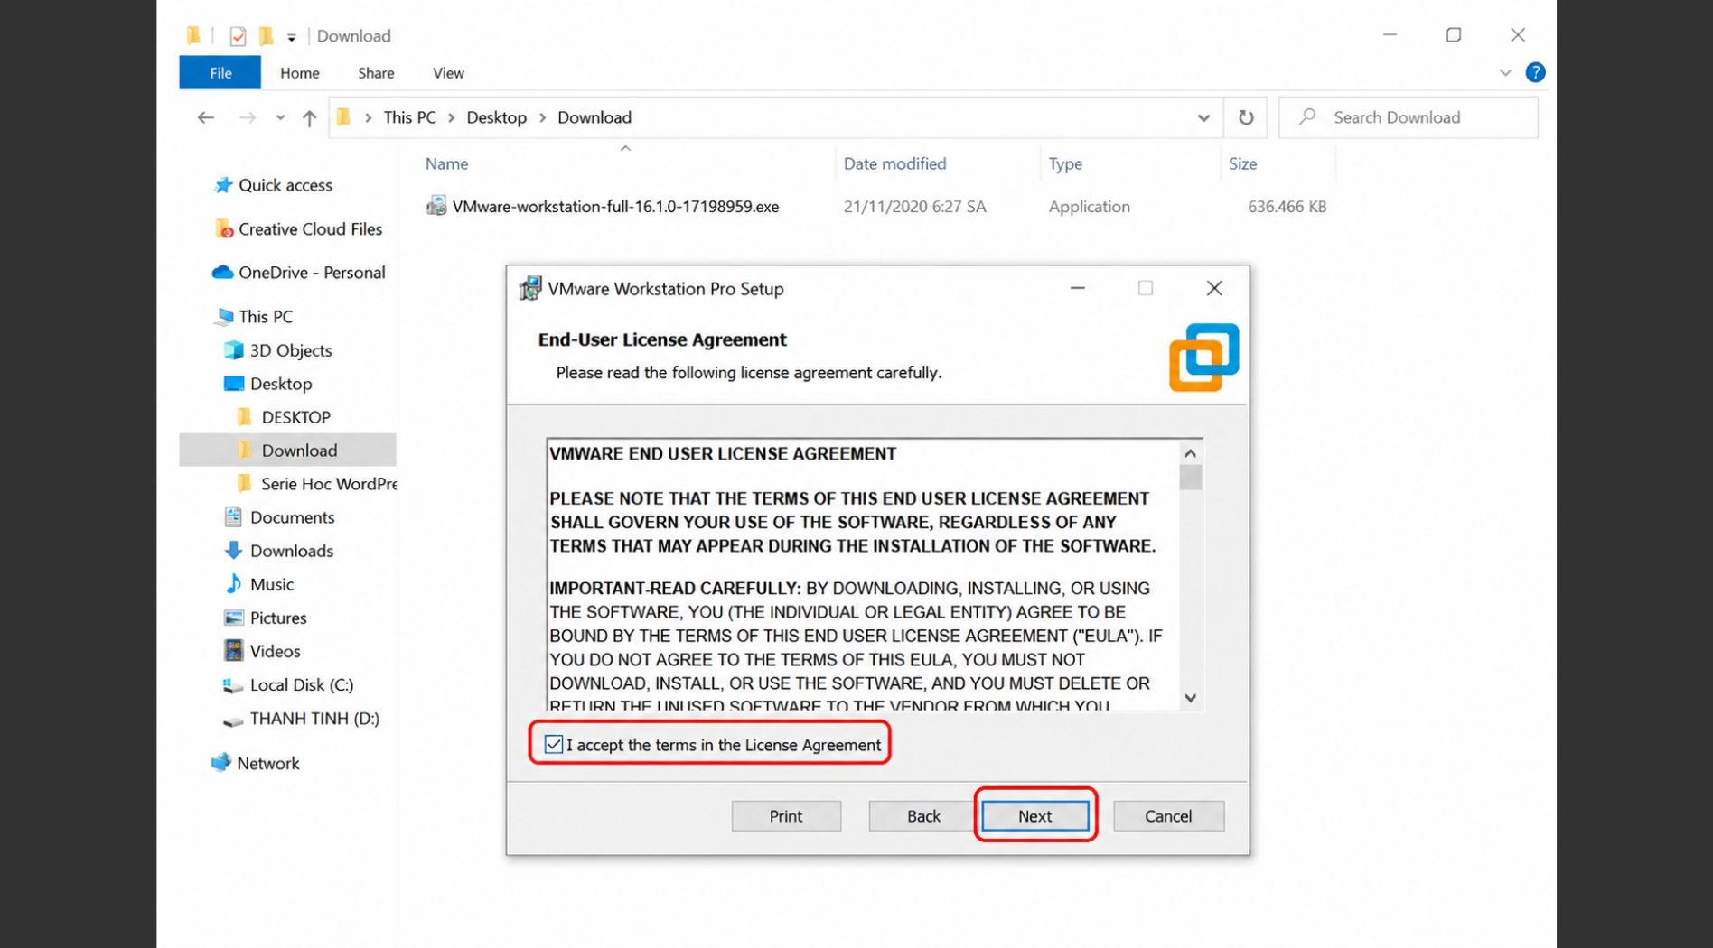1713x948 pixels.
Task: Select Desktop in navigation pane
Action: click(281, 384)
